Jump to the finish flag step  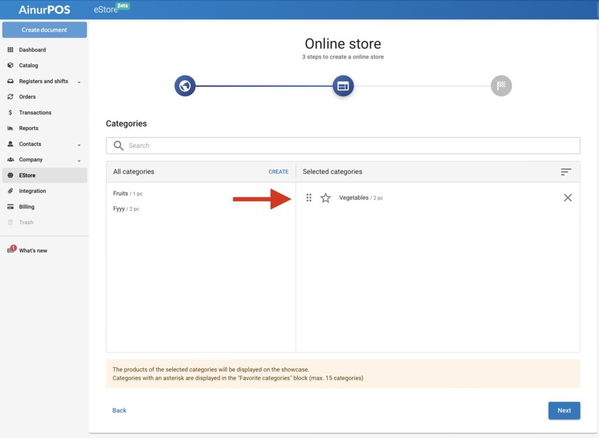tap(501, 85)
